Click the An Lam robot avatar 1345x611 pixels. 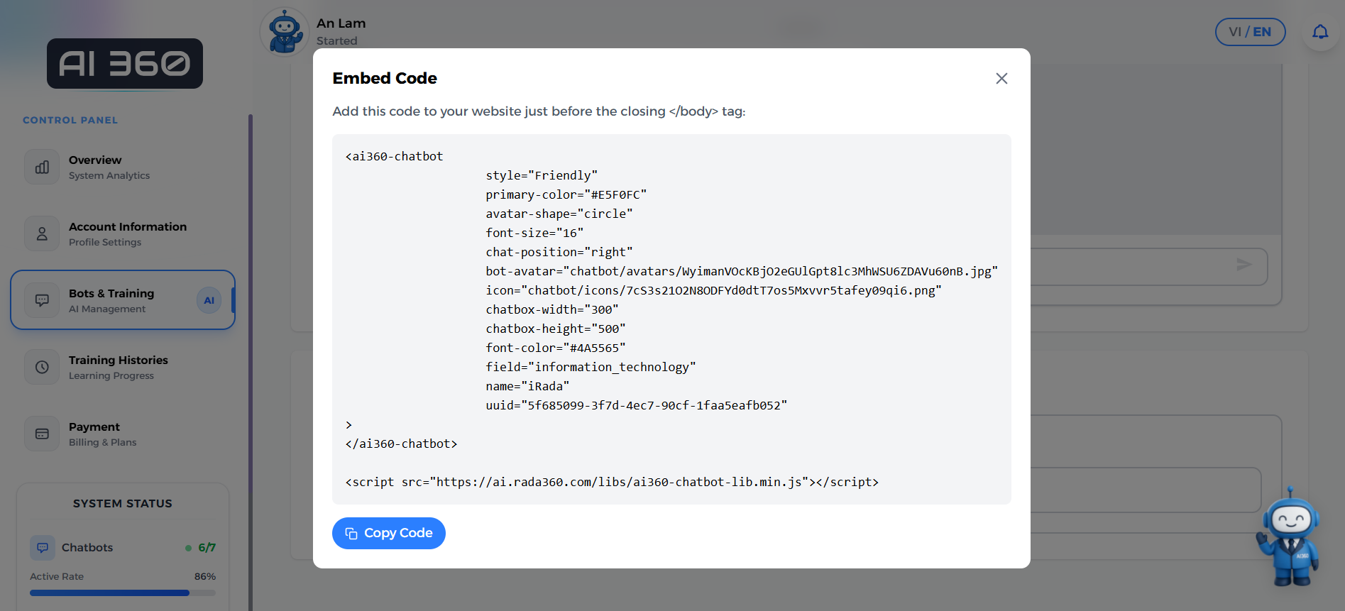coord(285,32)
